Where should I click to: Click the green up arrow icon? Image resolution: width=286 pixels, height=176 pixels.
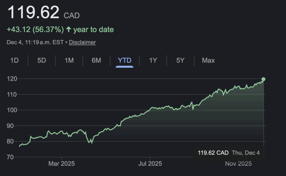68,30
